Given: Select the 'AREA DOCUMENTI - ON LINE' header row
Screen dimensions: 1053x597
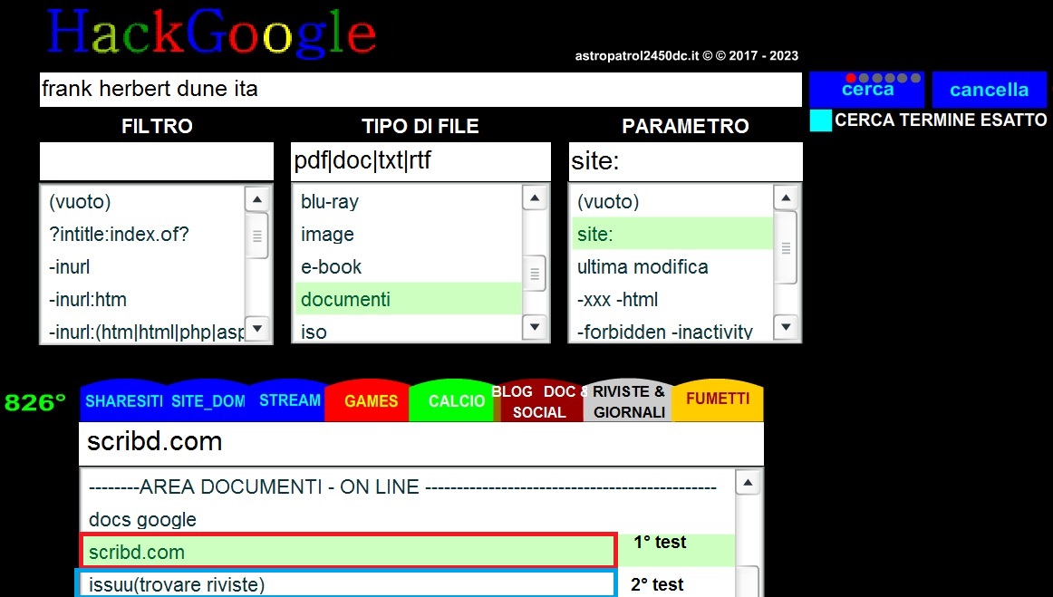Looking at the screenshot, I should pyautogui.click(x=409, y=486).
